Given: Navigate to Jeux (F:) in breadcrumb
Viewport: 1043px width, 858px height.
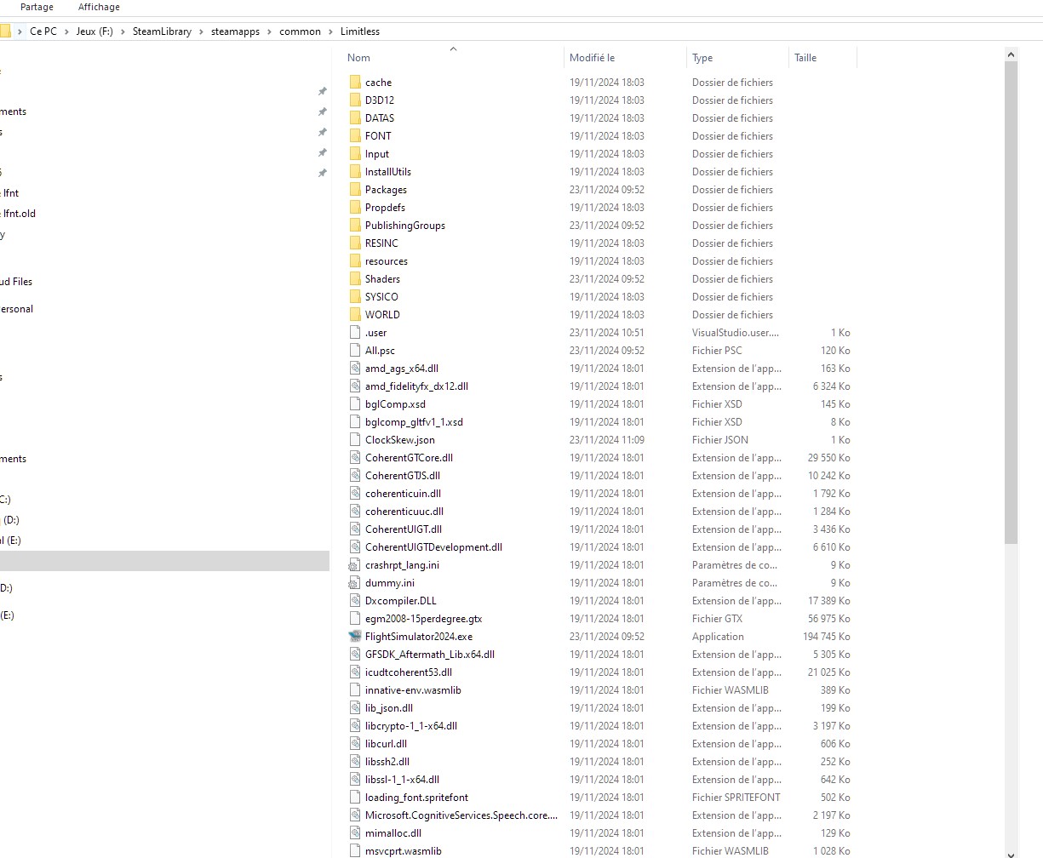Looking at the screenshot, I should (95, 31).
